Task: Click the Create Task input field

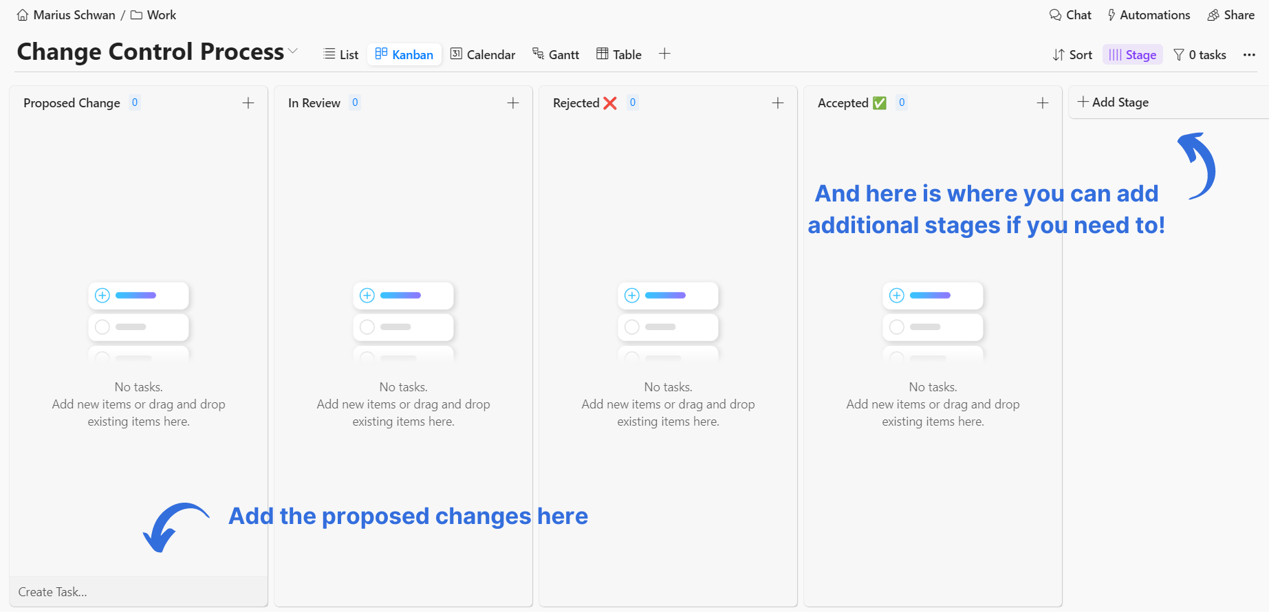Action: (x=138, y=591)
